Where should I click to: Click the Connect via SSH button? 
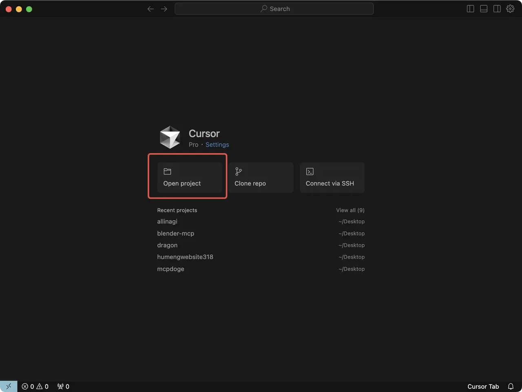pyautogui.click(x=332, y=178)
